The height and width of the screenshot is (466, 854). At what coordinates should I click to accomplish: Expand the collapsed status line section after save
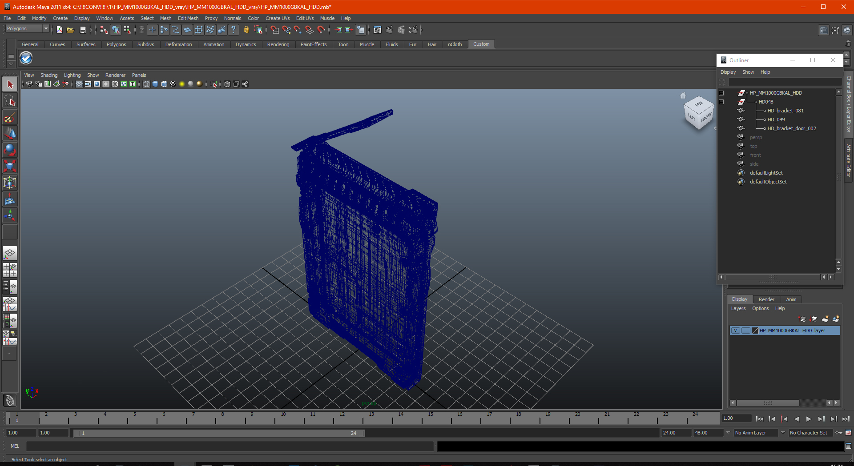click(90, 30)
